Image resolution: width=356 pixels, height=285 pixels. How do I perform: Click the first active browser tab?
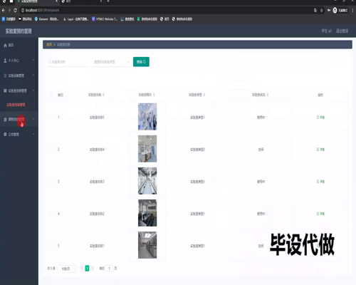tap(37, 1)
